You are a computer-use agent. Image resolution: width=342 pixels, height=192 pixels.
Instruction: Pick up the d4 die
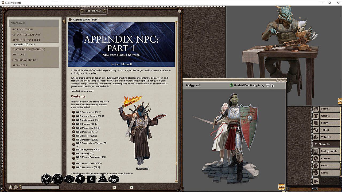coord(102,178)
